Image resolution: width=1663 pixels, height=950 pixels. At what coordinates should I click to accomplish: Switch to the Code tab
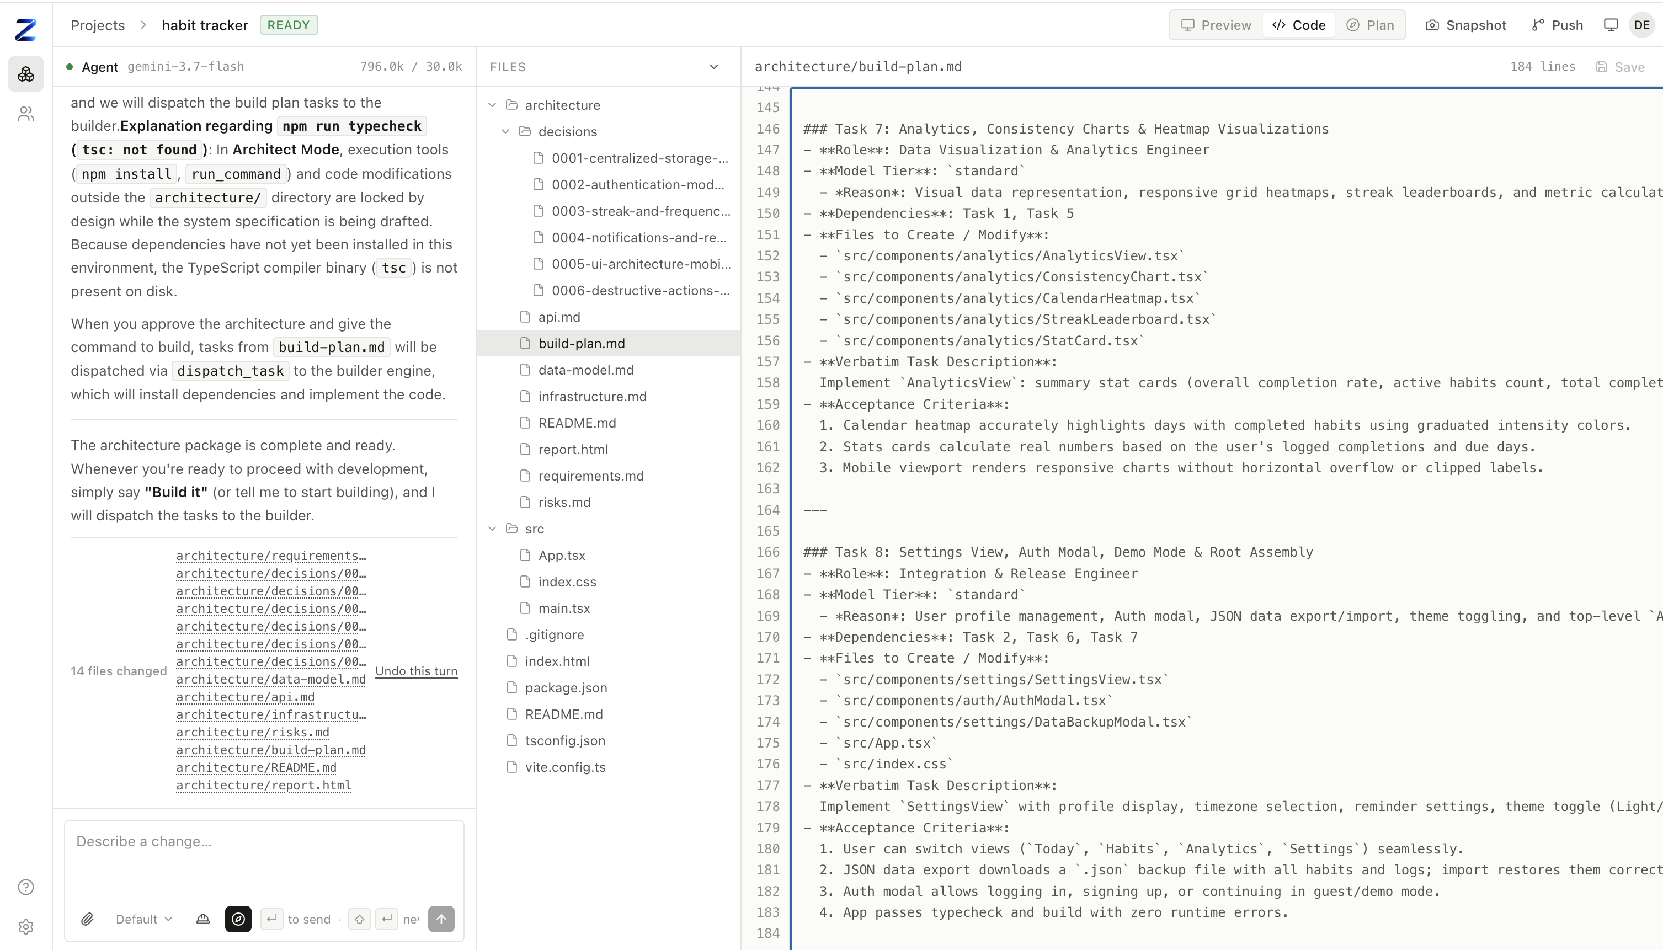coord(1299,25)
